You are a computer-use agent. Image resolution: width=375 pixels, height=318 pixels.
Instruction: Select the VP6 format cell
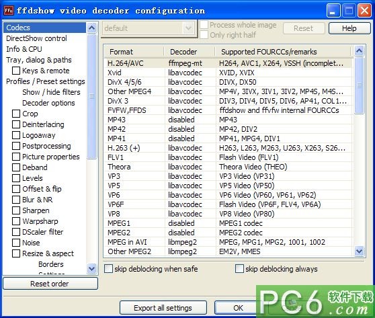click(134, 195)
